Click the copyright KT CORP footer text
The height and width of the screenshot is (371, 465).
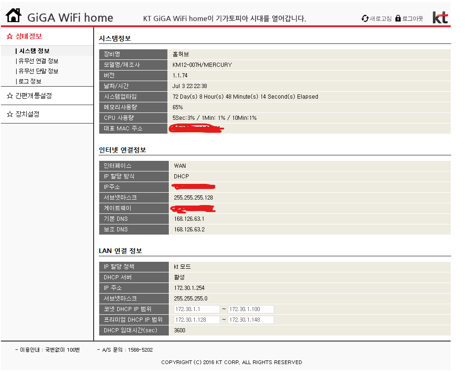point(232,362)
